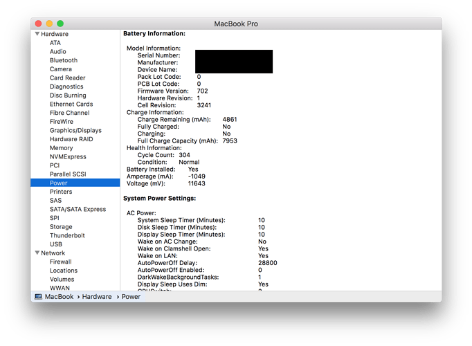The height and width of the screenshot is (346, 472).
Task: Click Hardware in the path bar
Action: [x=97, y=297]
